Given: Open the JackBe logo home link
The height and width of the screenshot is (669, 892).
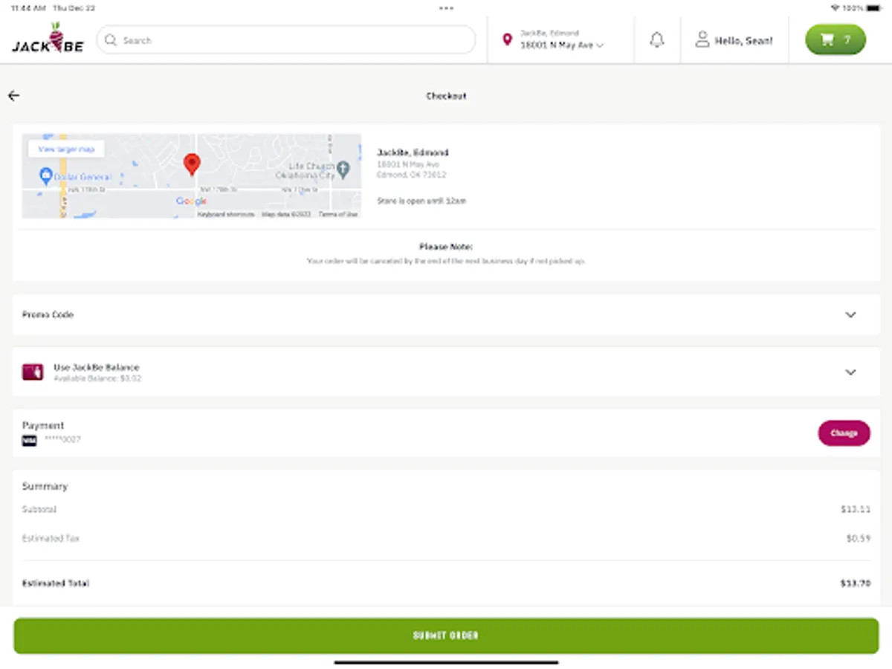Looking at the screenshot, I should tap(48, 39).
